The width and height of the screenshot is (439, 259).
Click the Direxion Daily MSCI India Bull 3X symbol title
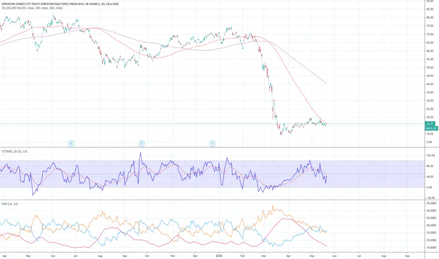pos(60,4)
